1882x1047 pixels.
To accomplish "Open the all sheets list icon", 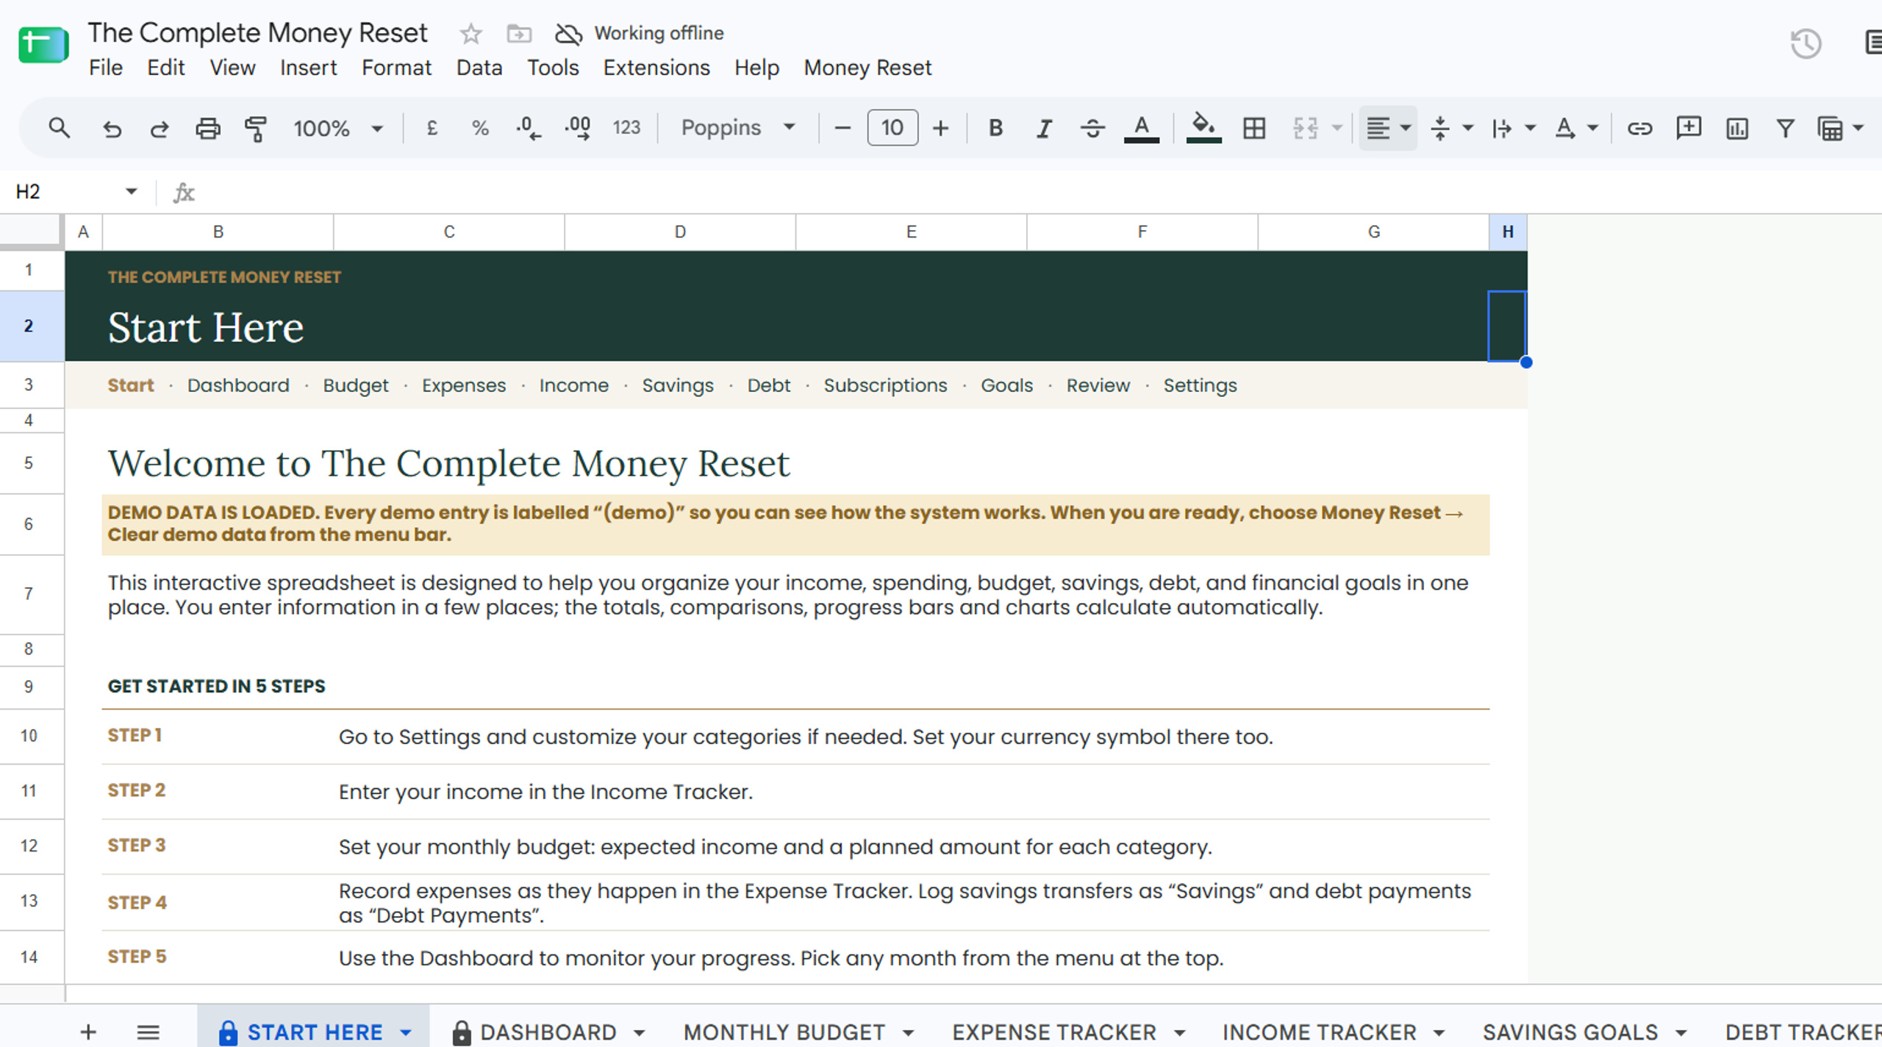I will 148,1032.
